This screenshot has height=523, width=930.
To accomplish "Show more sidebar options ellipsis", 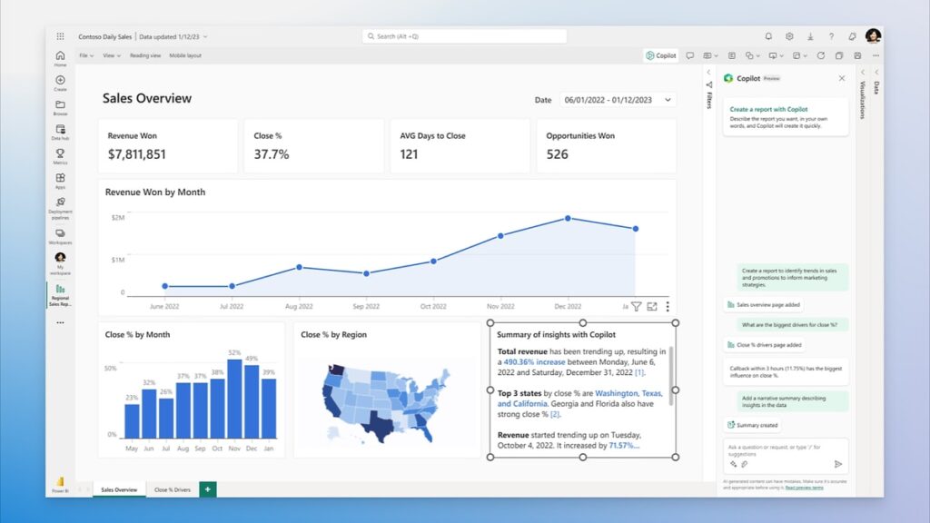I will [x=60, y=322].
